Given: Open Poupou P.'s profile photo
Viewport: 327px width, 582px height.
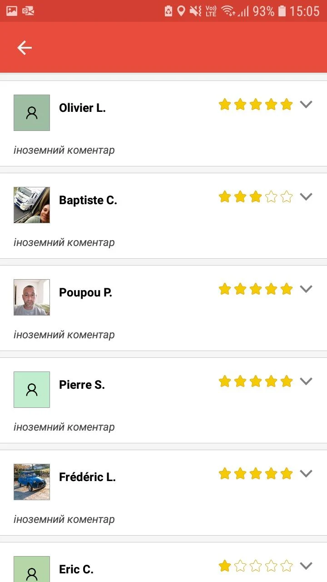Looking at the screenshot, I should coord(32,297).
